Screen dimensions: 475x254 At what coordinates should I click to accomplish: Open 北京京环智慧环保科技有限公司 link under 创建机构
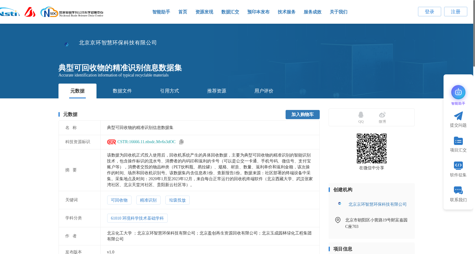pos(378,204)
